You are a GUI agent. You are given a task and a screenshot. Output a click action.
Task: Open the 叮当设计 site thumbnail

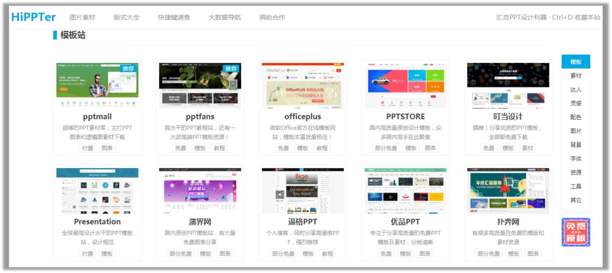pyautogui.click(x=508, y=85)
